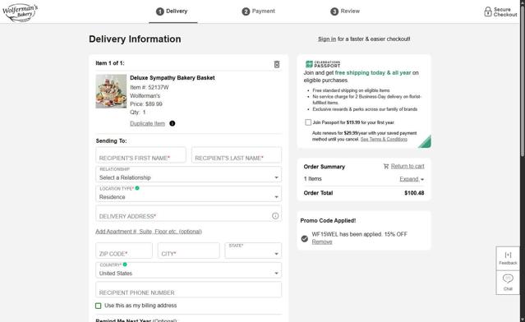Open the Duplicate Item info icon
This screenshot has height=322, width=525.
172,123
